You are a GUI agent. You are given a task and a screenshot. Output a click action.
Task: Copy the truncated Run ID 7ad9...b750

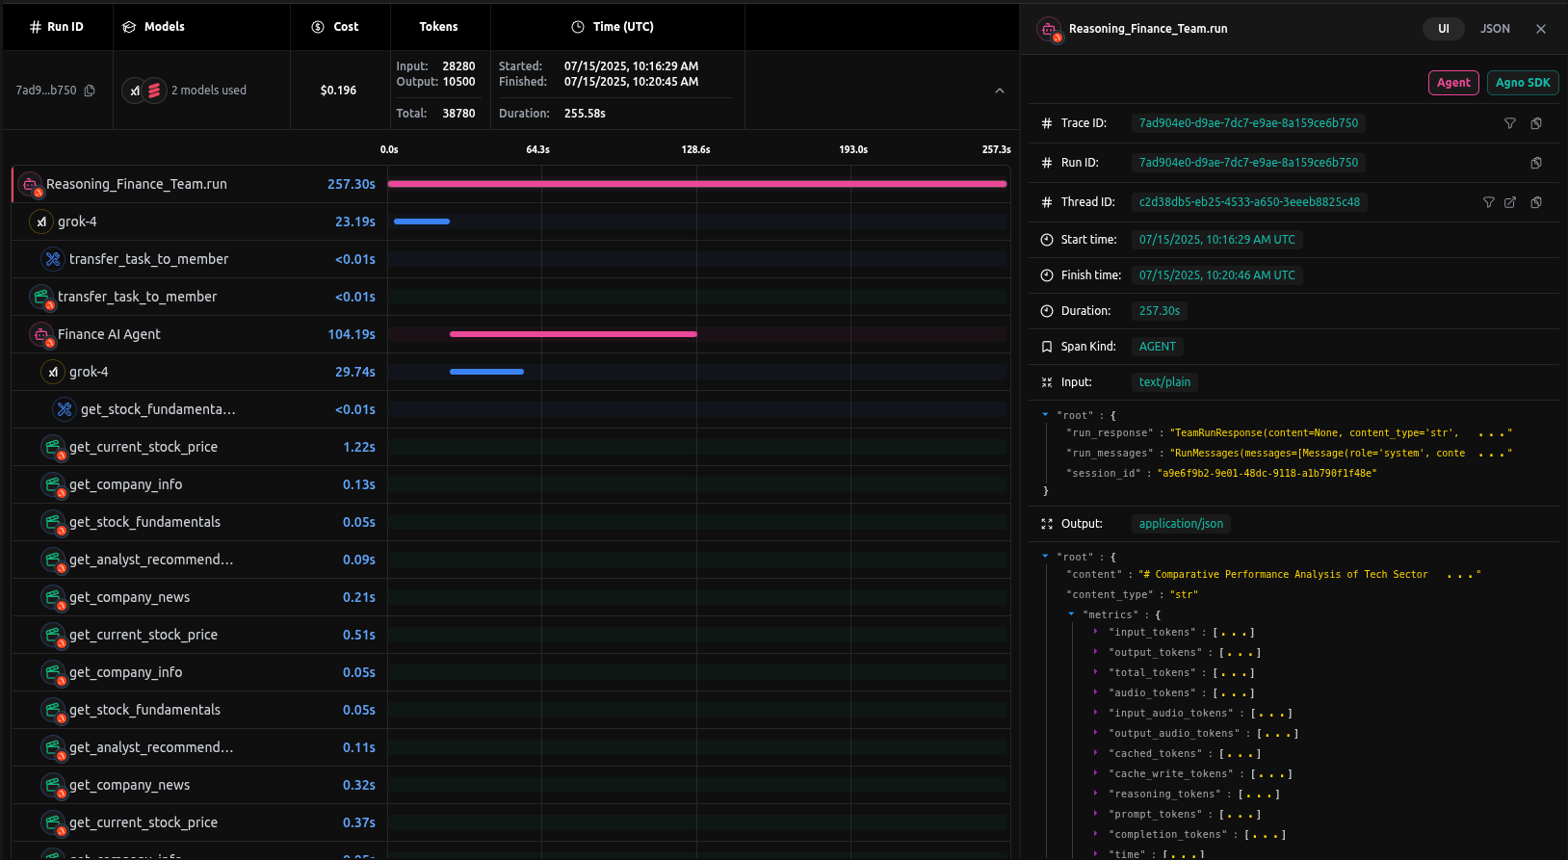pos(90,91)
